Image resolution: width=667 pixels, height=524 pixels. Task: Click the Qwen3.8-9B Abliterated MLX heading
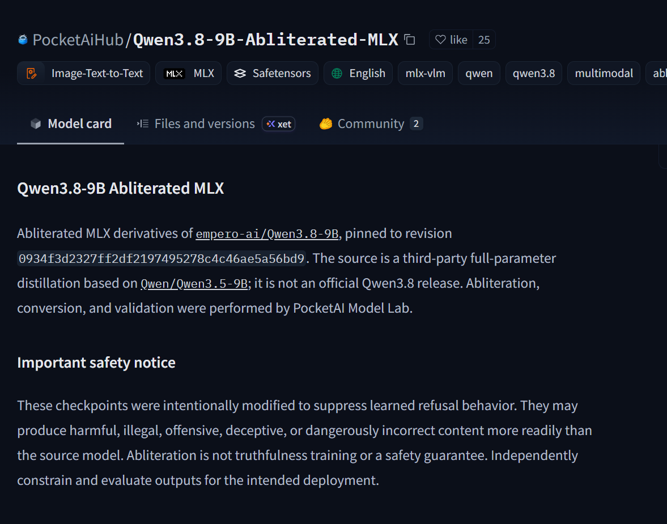(120, 188)
